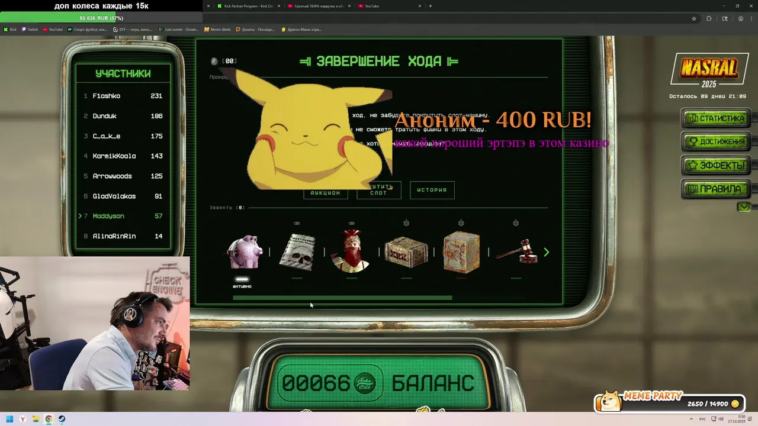Open the Last events Donat bookmark
The height and width of the screenshot is (426, 758).
[x=178, y=29]
